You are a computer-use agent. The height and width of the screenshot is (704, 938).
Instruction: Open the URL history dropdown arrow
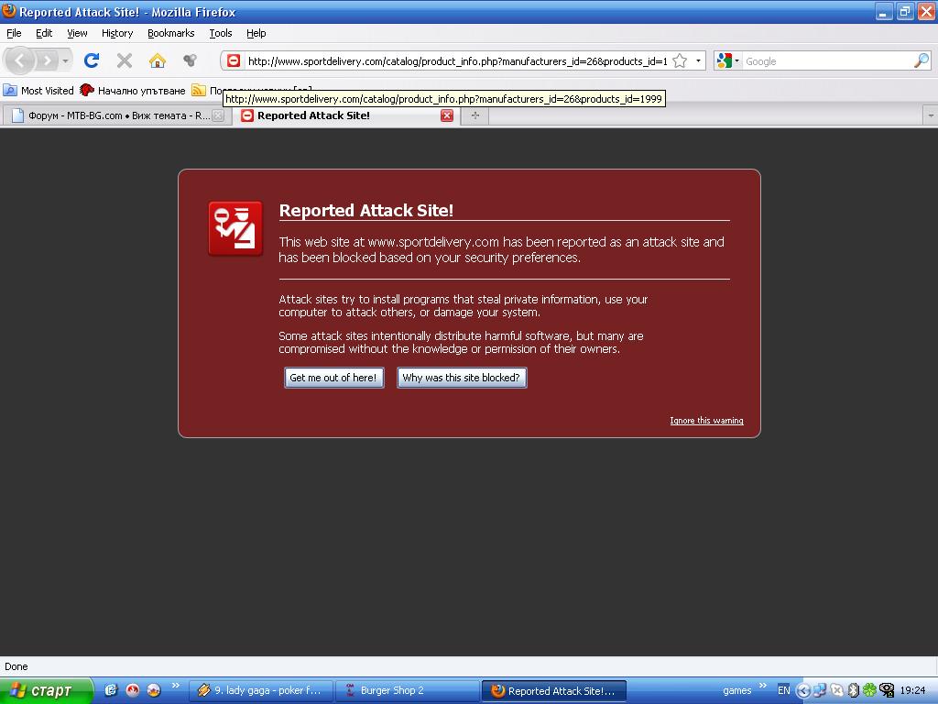point(698,61)
